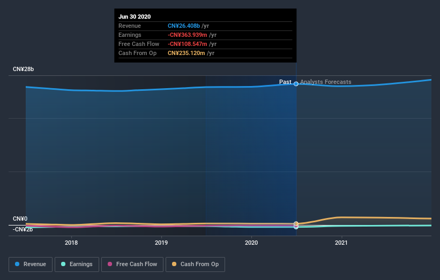440x280 pixels.
Task: Click the orange Cash From Op data point
Action: [x=296, y=223]
